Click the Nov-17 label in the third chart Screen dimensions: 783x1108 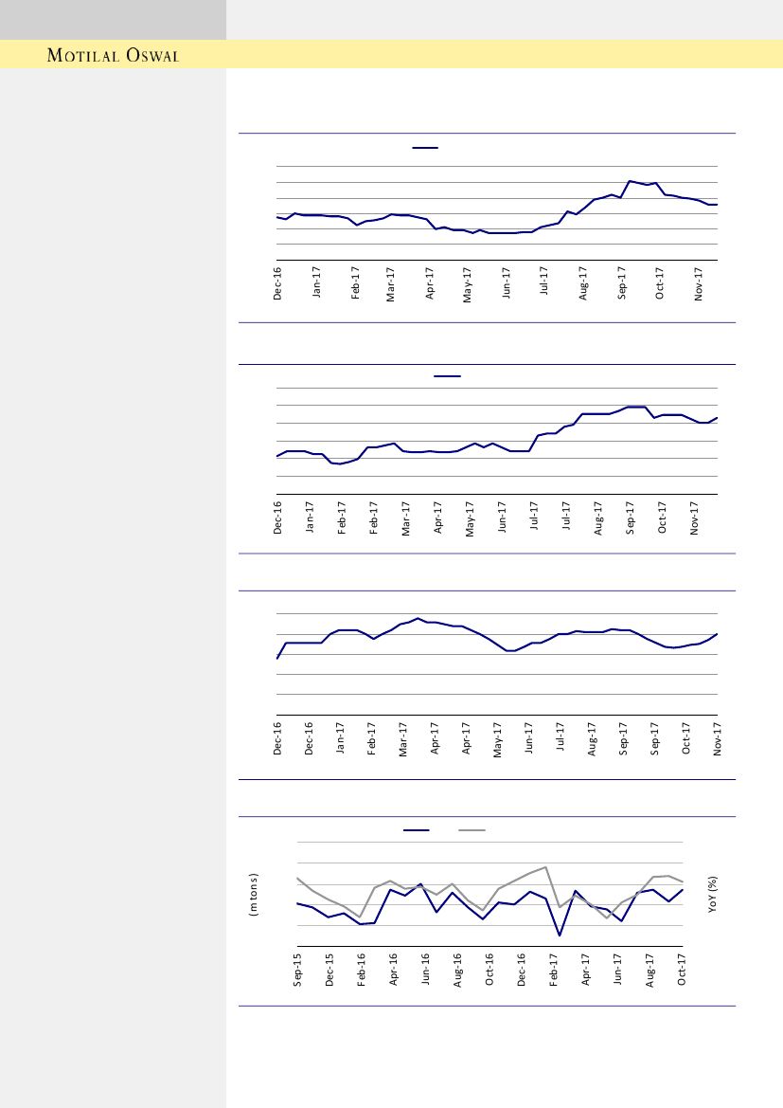[718, 739]
